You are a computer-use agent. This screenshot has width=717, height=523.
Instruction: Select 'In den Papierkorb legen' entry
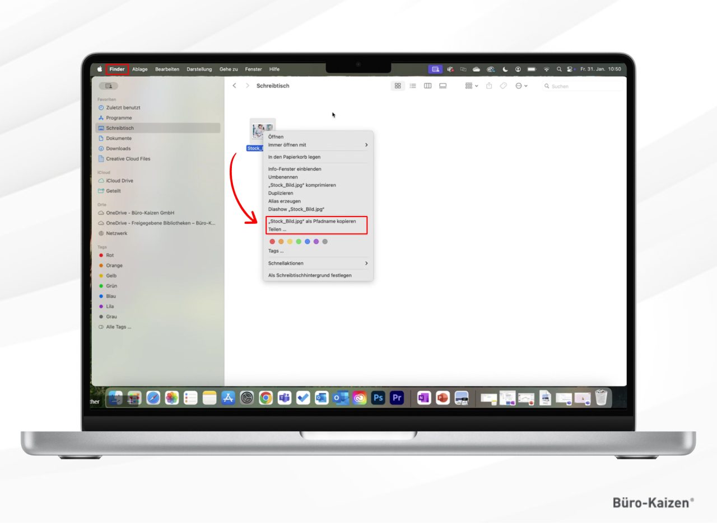(x=294, y=157)
